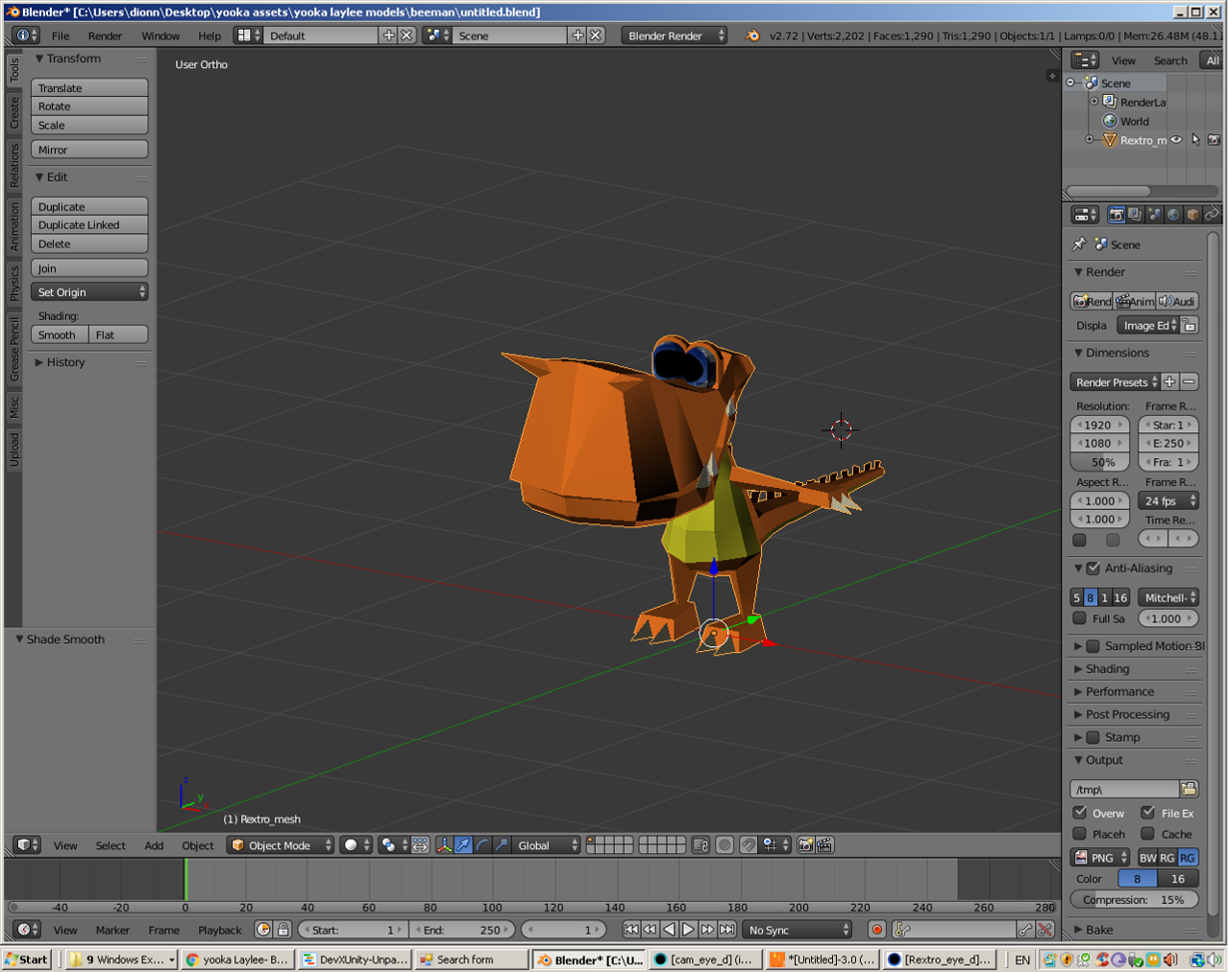The width and height of the screenshot is (1228, 972).
Task: Add a new screen layout with plus
Action: [x=388, y=36]
